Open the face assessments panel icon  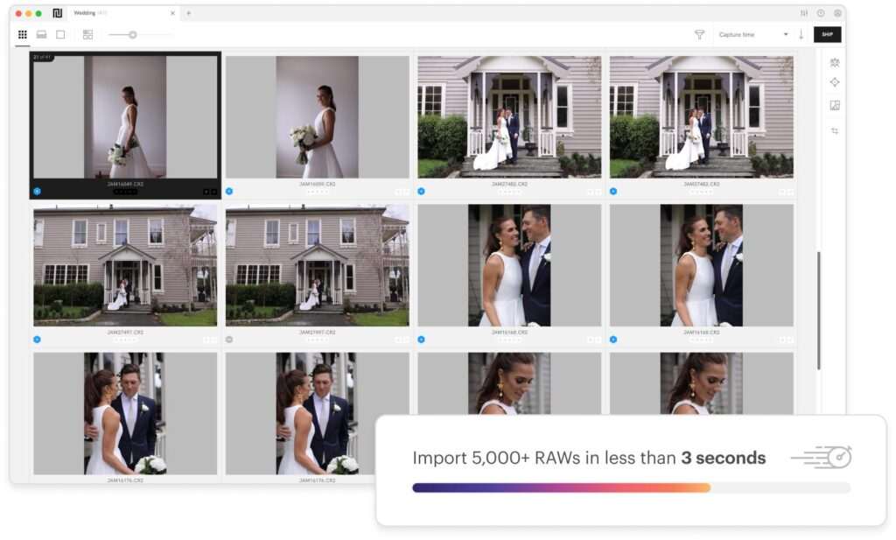835,62
